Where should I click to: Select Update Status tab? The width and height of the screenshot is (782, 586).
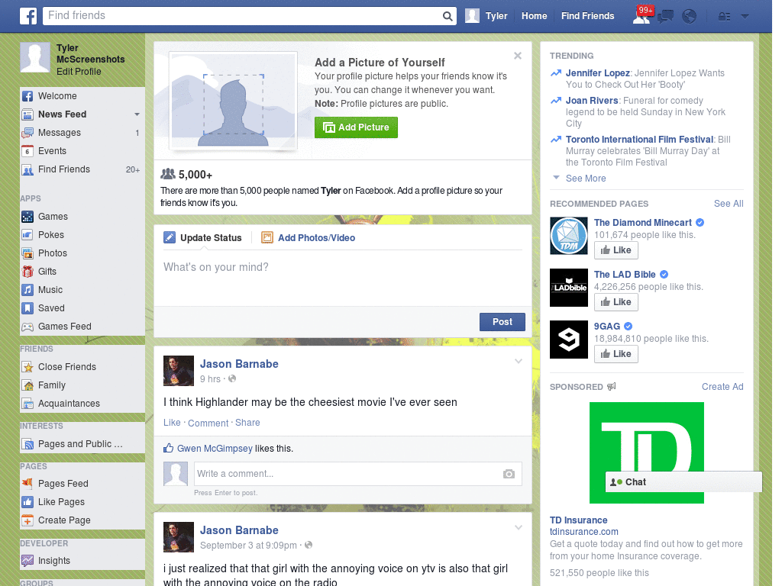coord(202,238)
